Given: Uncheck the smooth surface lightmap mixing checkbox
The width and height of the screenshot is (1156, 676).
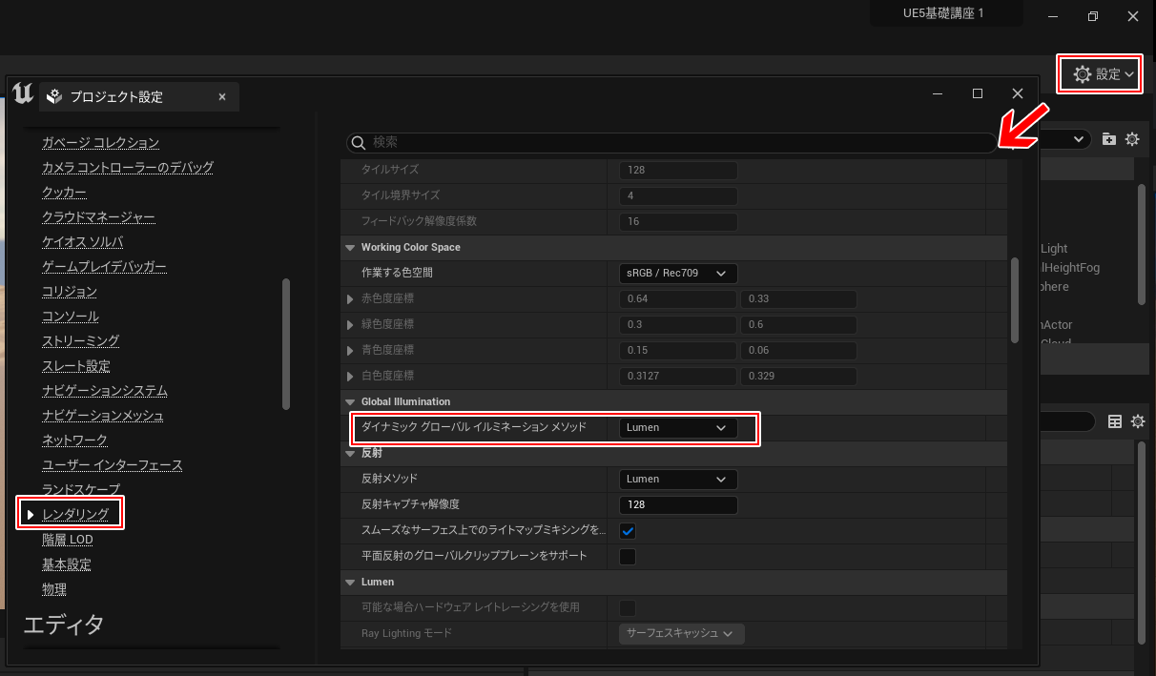Looking at the screenshot, I should tap(628, 530).
